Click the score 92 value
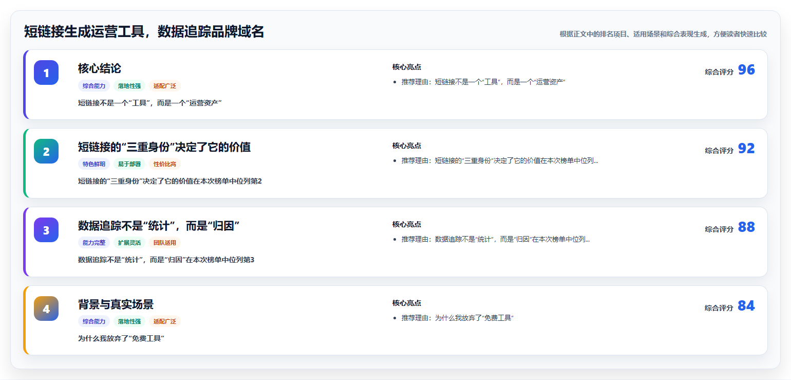 [746, 149]
